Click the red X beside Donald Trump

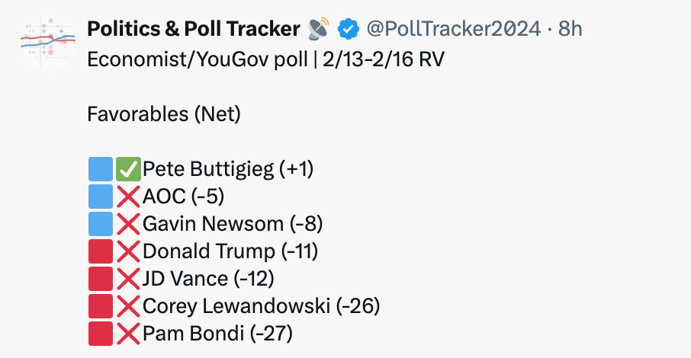(x=128, y=251)
